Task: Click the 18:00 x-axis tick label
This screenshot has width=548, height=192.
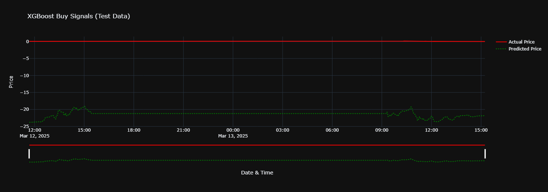Action: coord(134,130)
